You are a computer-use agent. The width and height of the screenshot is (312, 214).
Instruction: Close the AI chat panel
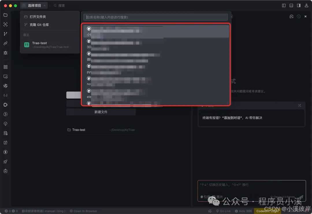point(305,16)
